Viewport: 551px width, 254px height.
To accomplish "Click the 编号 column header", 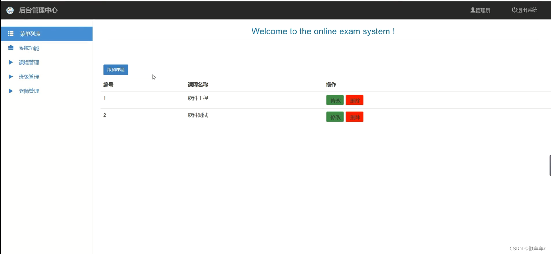I will (x=108, y=85).
